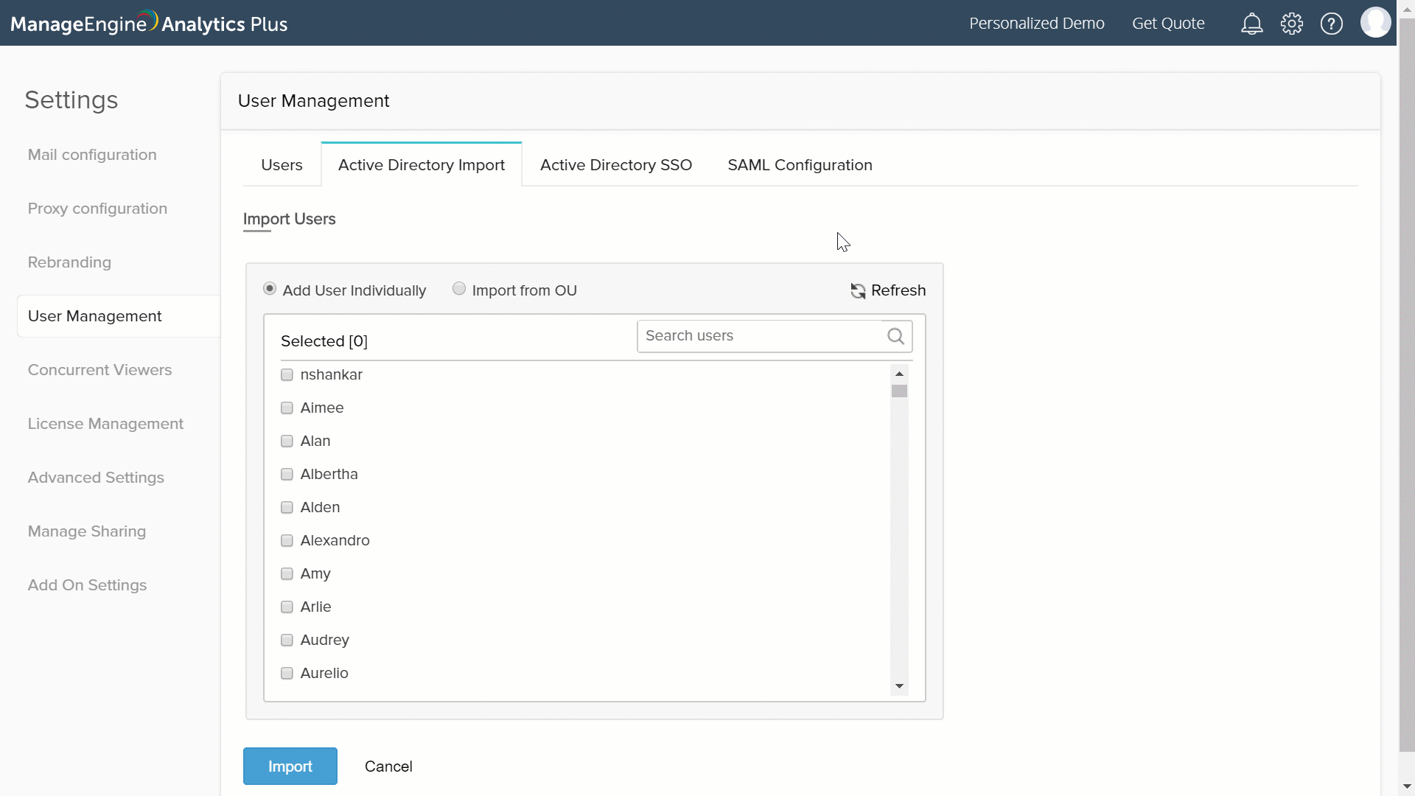Open License Management settings
Viewport: 1415px width, 796px height.
(105, 423)
